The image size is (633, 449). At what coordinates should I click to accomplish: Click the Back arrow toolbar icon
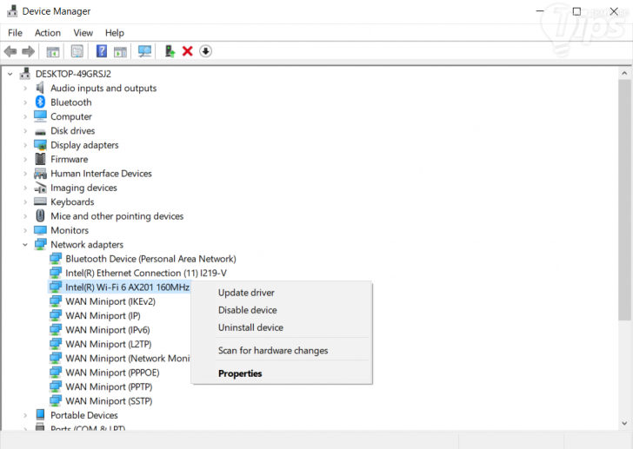pos(10,51)
